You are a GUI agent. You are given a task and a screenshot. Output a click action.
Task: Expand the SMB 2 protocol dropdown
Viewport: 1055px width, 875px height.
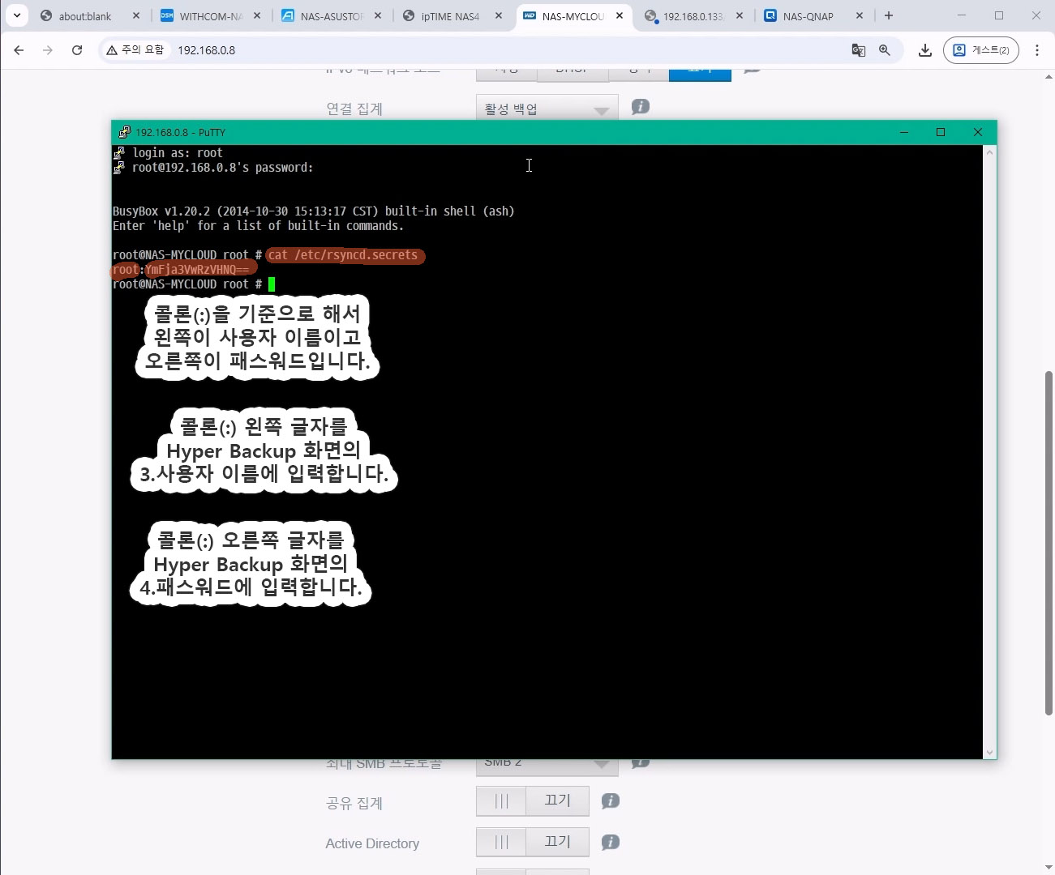pos(547,763)
